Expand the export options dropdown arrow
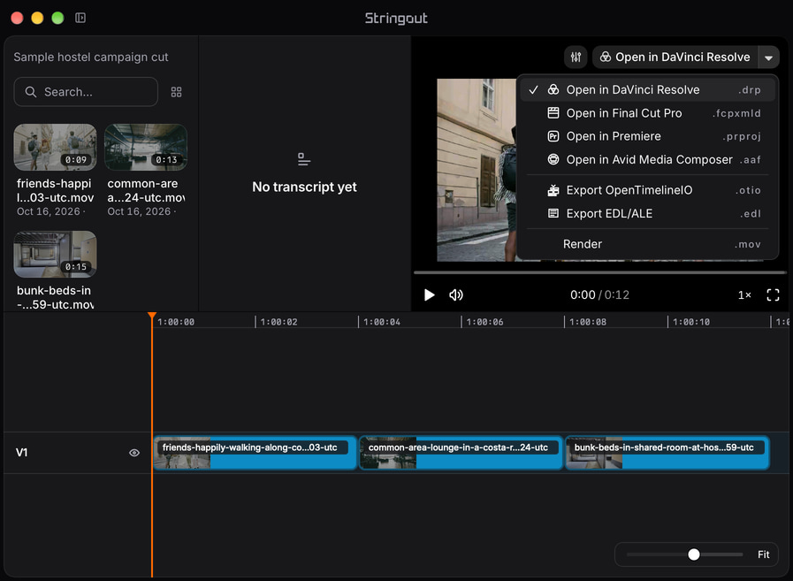The image size is (793, 581). coord(769,57)
